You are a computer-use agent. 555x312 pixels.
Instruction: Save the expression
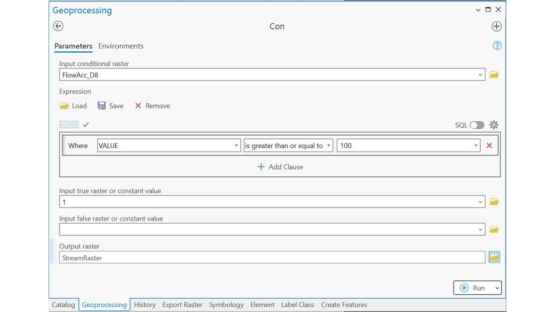coord(111,106)
